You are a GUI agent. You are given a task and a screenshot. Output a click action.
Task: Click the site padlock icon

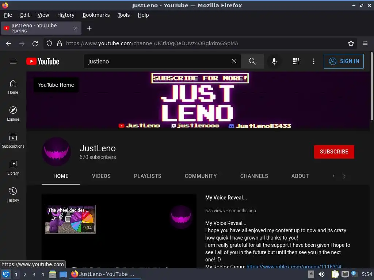point(60,43)
